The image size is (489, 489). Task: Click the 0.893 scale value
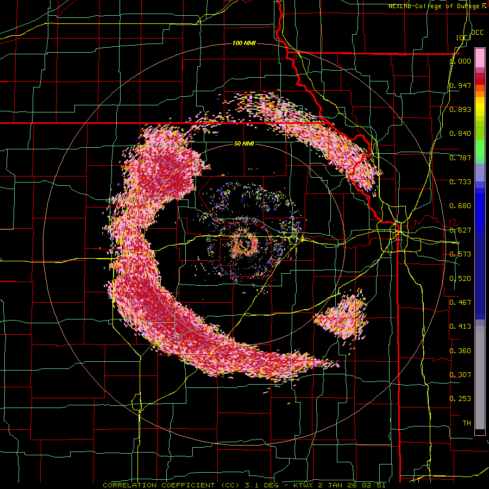[460, 109]
